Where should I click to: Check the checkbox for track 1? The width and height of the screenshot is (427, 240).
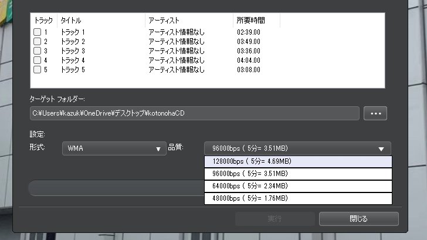38,32
